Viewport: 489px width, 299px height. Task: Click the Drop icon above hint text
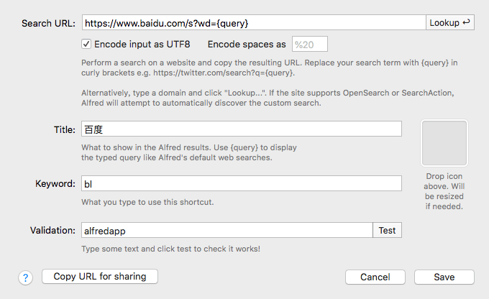(444, 191)
